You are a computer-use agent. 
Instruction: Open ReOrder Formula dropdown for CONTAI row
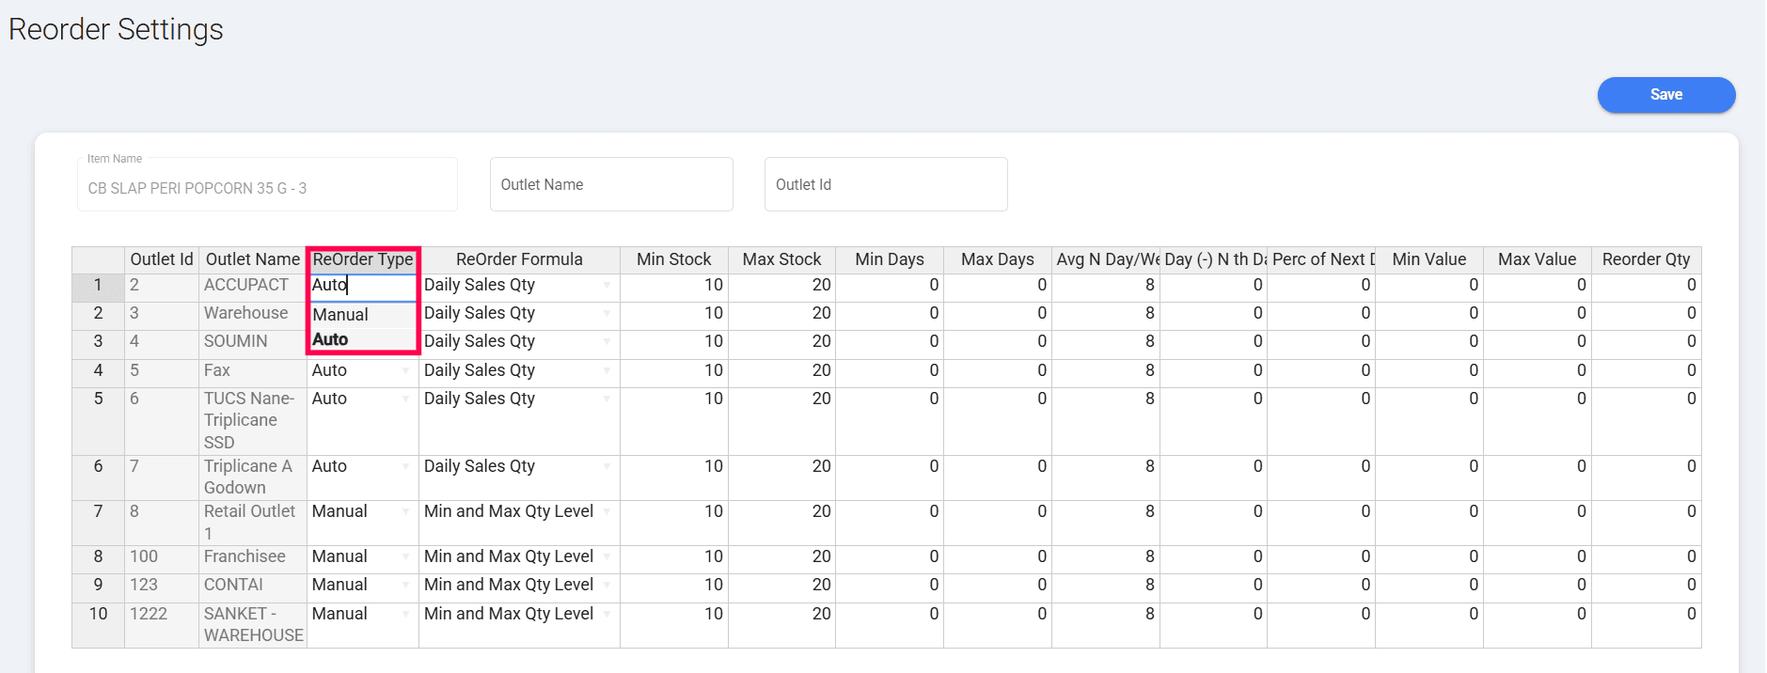click(x=607, y=586)
